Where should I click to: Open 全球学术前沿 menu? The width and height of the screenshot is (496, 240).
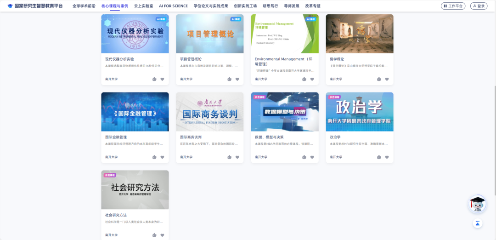84,6
